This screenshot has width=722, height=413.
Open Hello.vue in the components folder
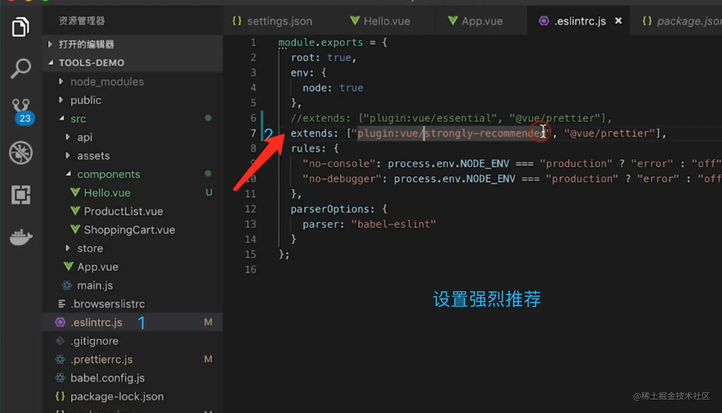[x=132, y=193]
